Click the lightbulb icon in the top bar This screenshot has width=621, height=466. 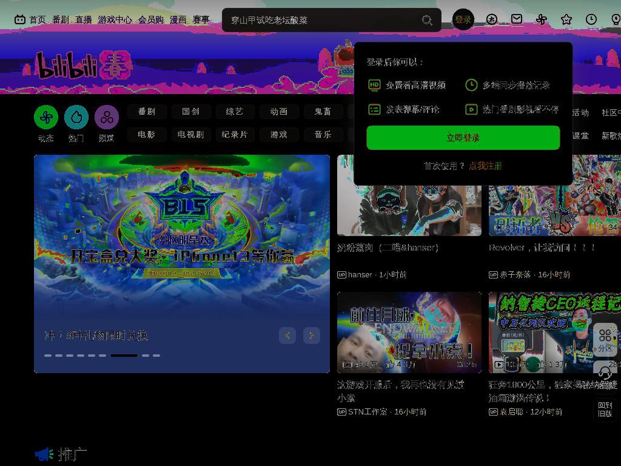tap(616, 19)
